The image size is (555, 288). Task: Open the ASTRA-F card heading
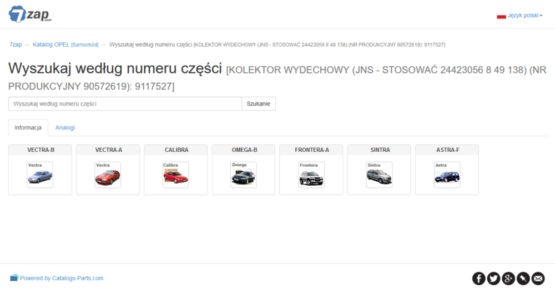point(448,150)
